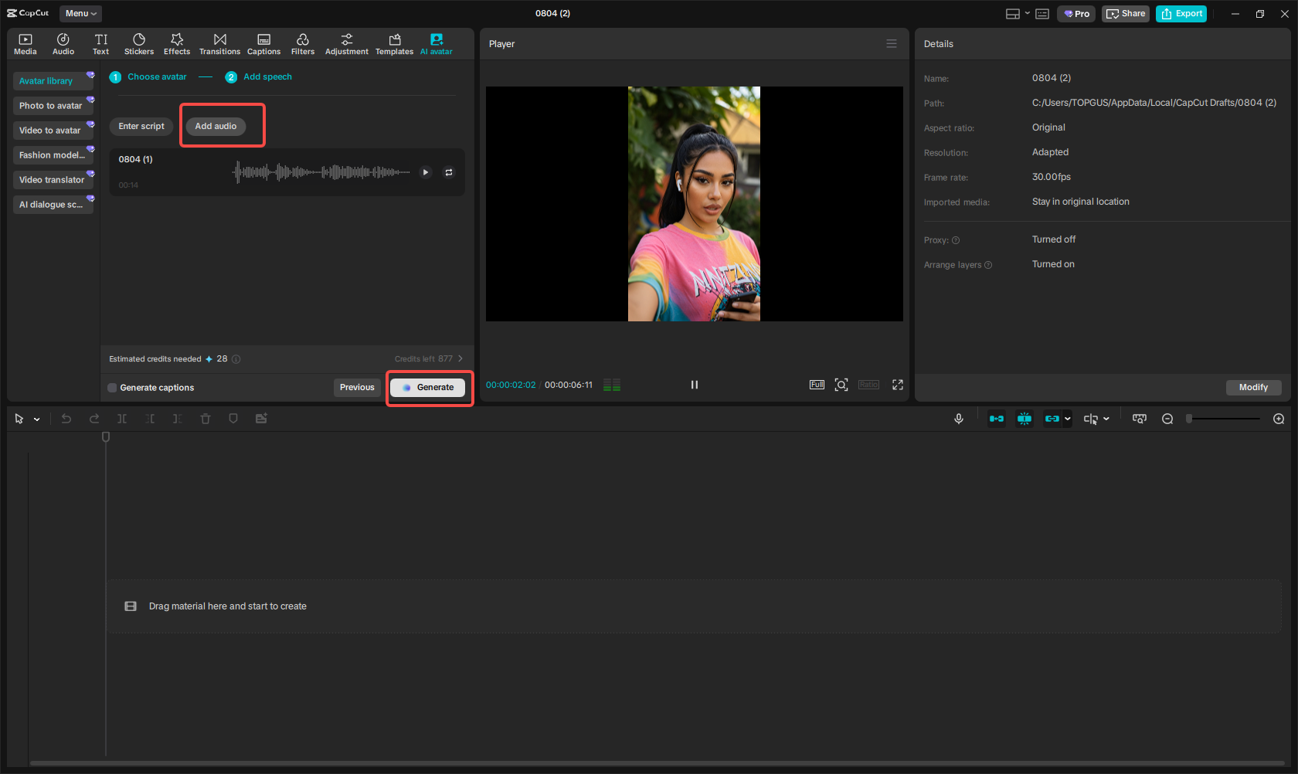Expand the Menu dropdown in the top-left
The image size is (1298, 774).
(80, 13)
